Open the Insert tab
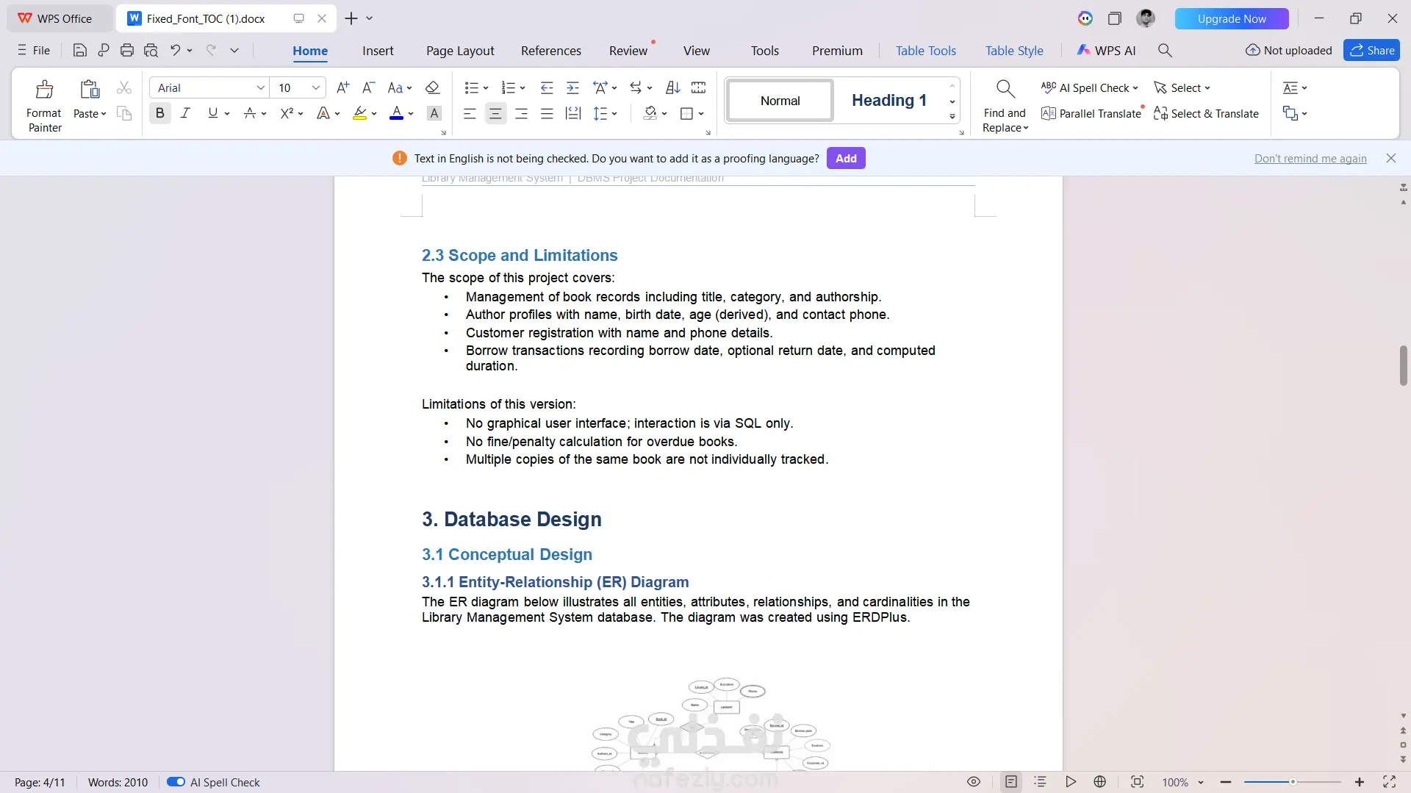Screen dimensions: 1411x793 378,51
